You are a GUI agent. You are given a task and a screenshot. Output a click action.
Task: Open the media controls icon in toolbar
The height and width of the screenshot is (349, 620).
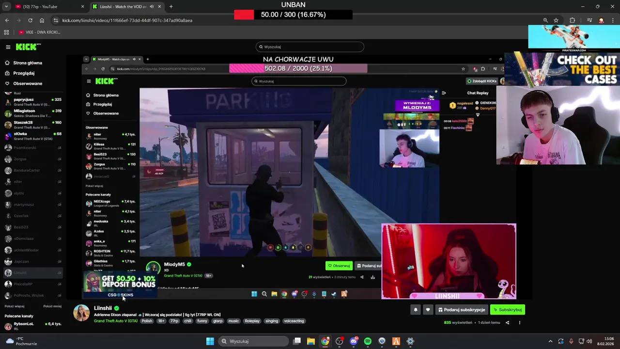click(x=589, y=20)
